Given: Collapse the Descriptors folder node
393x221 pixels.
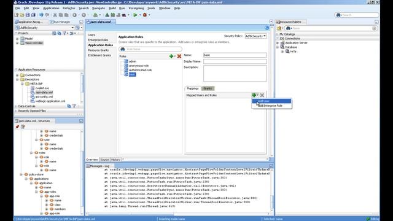Looking at the screenshot, I should [x=17, y=79].
